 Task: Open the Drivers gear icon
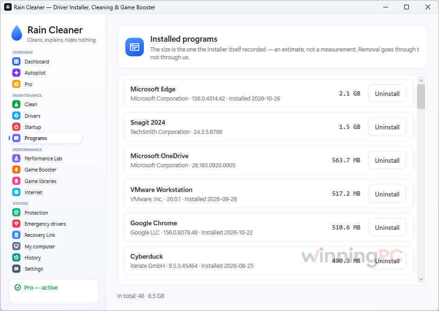tap(16, 115)
